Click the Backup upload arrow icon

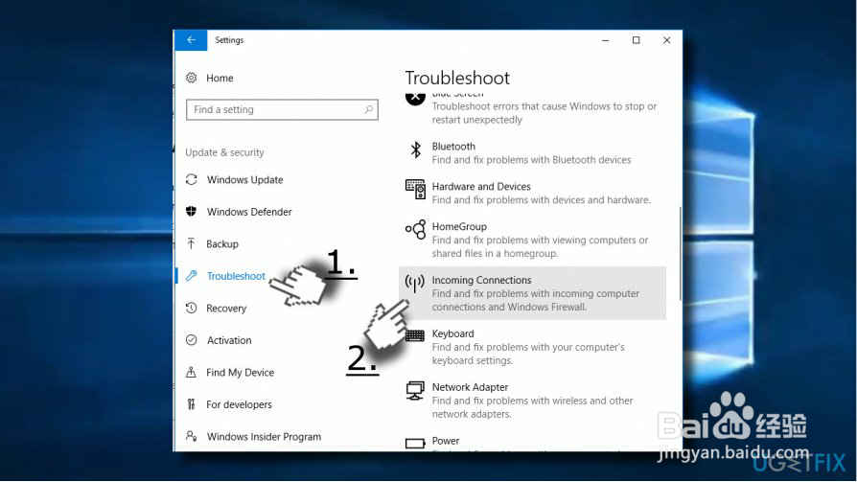tap(192, 243)
